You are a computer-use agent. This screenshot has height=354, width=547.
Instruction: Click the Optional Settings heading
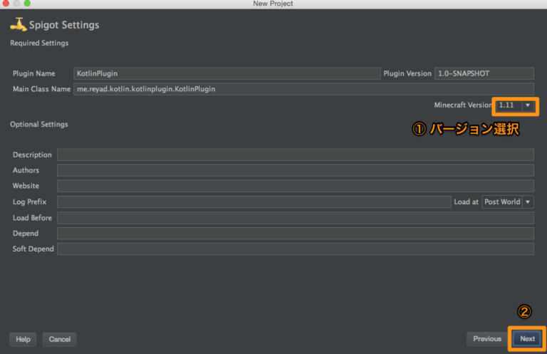(39, 125)
